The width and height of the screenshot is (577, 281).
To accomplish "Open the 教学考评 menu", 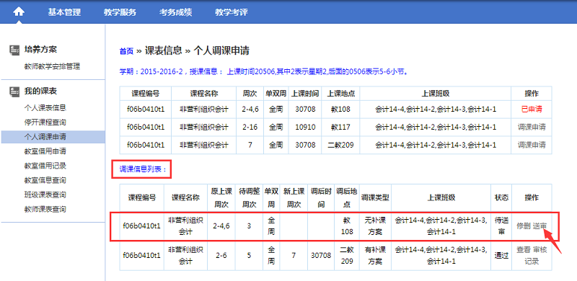I will coord(232,12).
